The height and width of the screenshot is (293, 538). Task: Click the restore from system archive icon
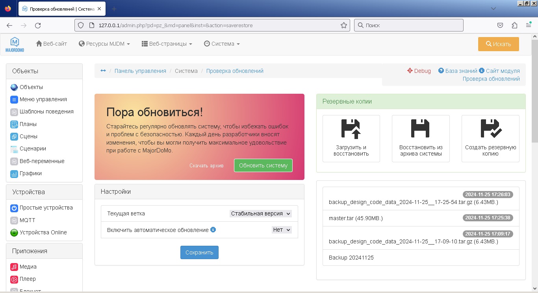420,129
